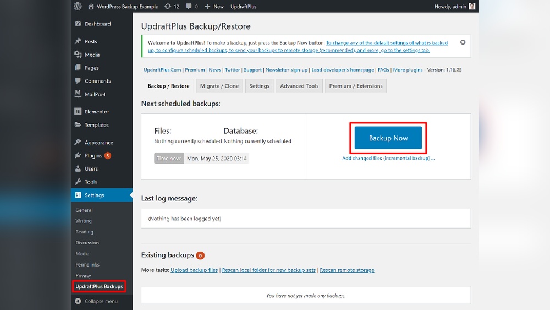Click the Existing backups count badge 0
Image resolution: width=550 pixels, height=310 pixels.
200,255
